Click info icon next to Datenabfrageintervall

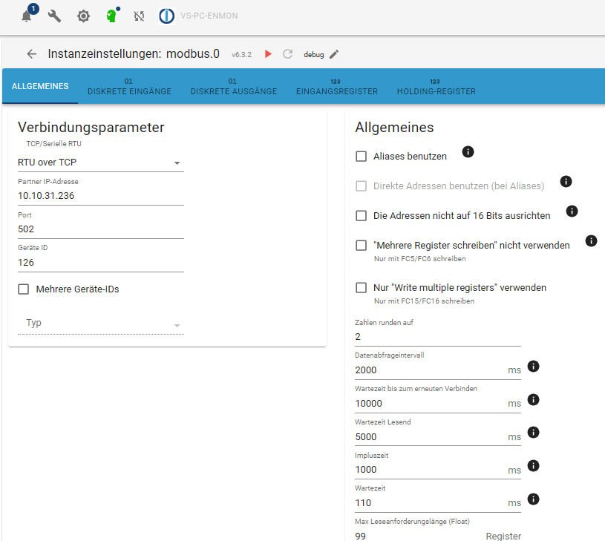533,366
